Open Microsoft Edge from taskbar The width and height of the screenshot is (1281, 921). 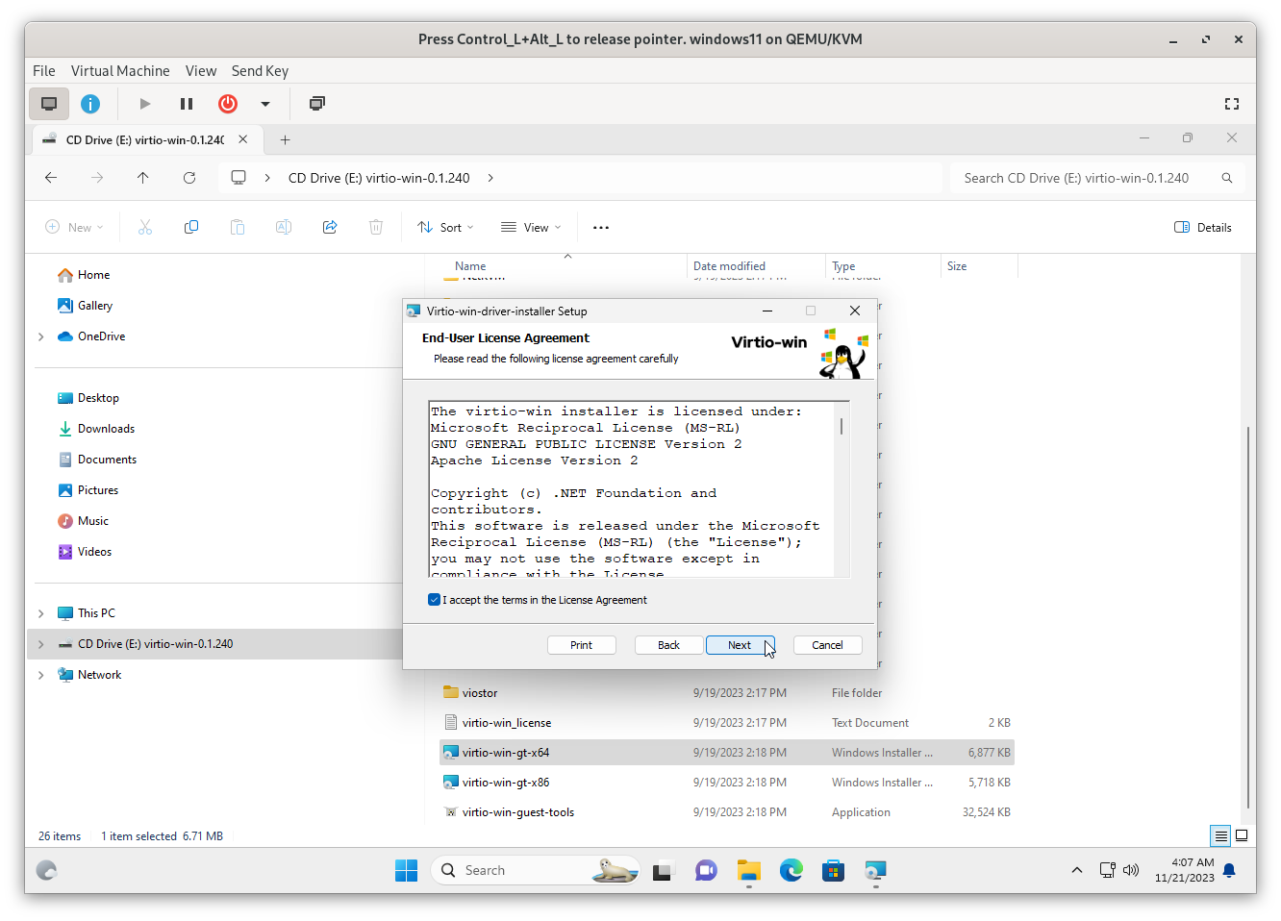click(791, 871)
